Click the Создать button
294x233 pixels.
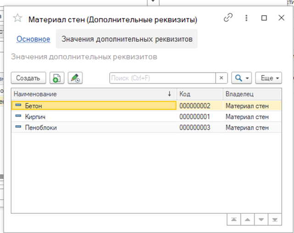pyautogui.click(x=28, y=78)
